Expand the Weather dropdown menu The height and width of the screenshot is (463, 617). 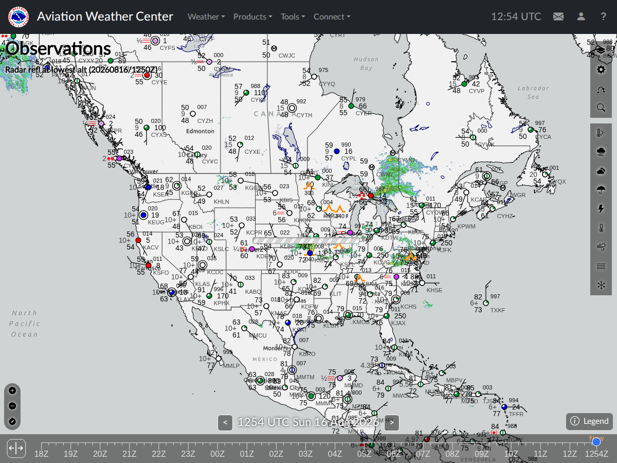click(206, 16)
